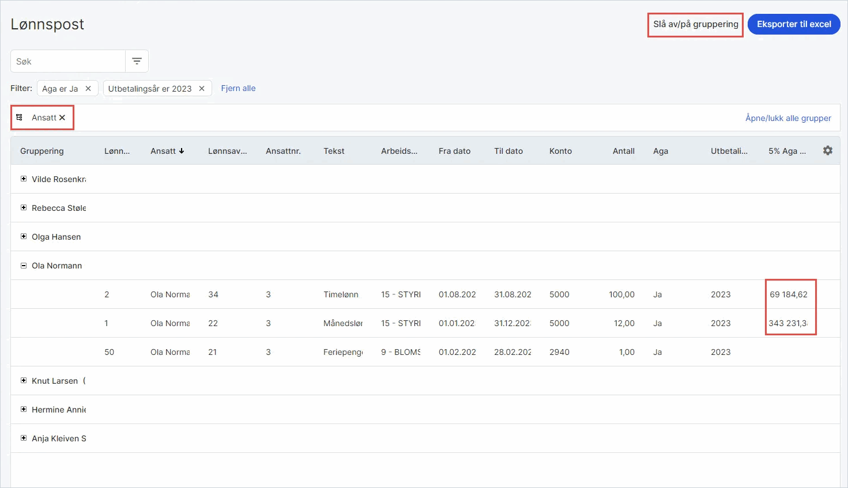
Task: Click 'Eksporter til excel' button
Action: pyautogui.click(x=794, y=24)
